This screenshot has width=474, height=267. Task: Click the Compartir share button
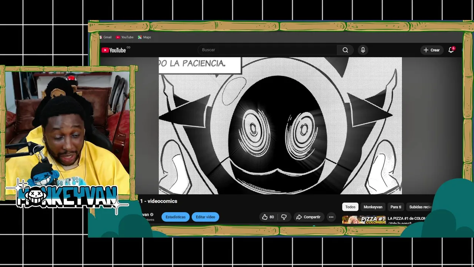(x=308, y=217)
